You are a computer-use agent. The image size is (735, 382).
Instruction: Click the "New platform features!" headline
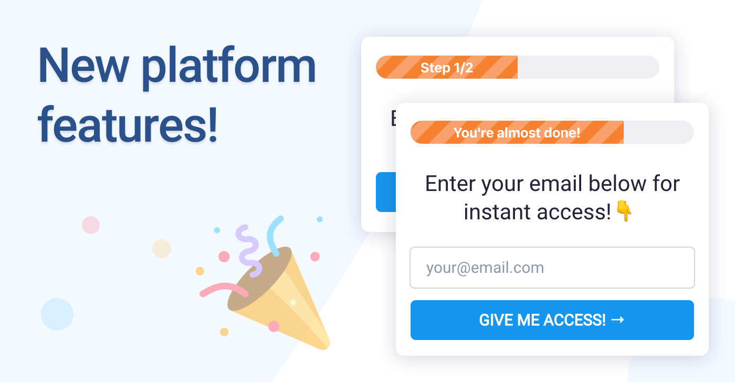coord(177,96)
